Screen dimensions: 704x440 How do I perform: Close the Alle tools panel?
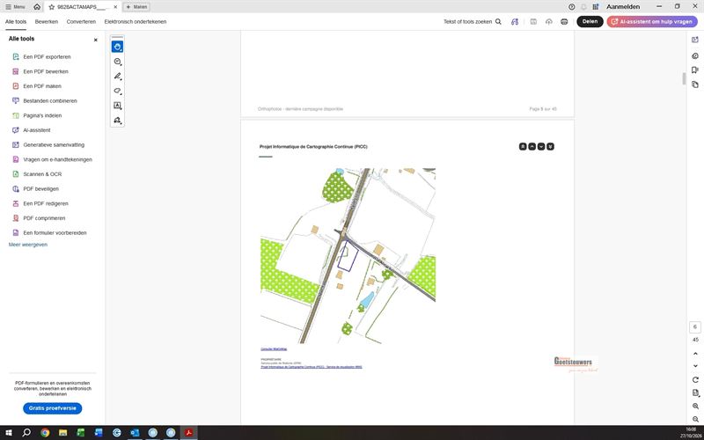tap(96, 40)
